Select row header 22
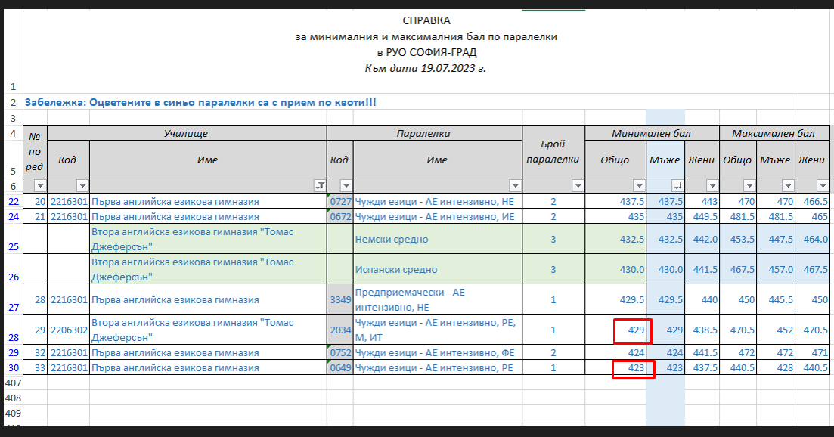This screenshot has width=834, height=437. [x=12, y=202]
